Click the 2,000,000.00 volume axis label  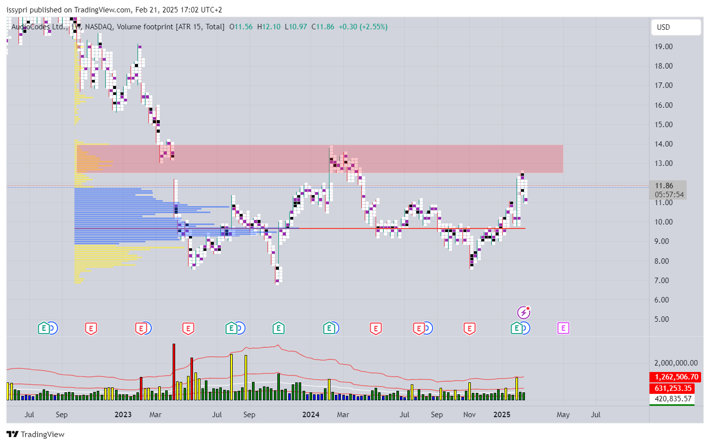(x=676, y=363)
